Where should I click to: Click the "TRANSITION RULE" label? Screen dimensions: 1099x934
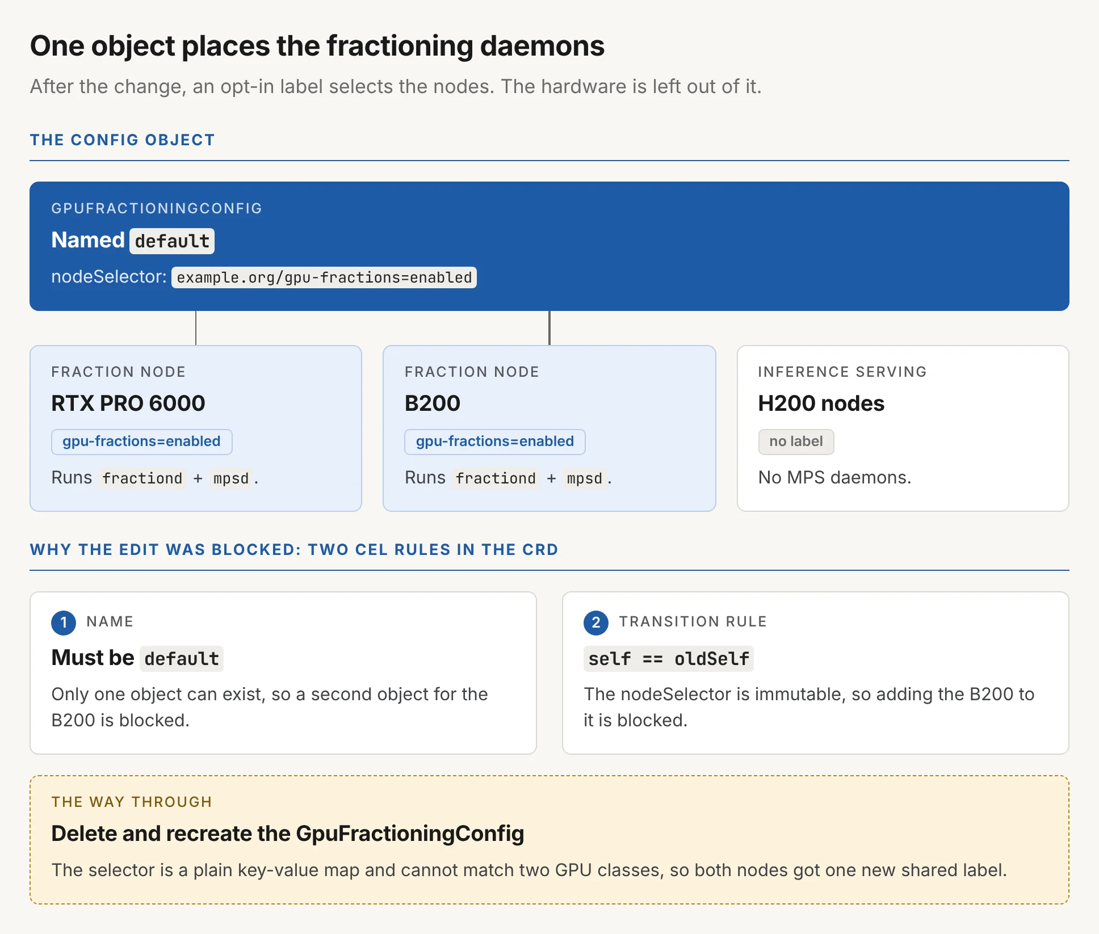[x=693, y=621]
